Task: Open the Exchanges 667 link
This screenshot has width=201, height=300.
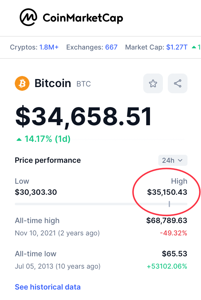Action: point(111,47)
